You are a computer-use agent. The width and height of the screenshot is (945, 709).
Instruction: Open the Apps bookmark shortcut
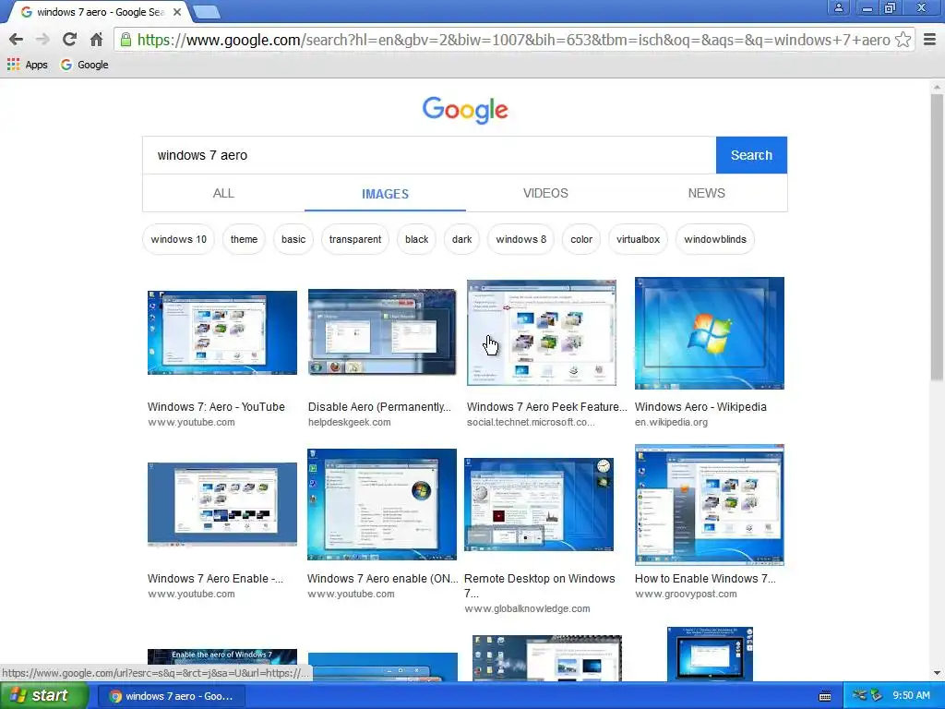[x=27, y=65]
